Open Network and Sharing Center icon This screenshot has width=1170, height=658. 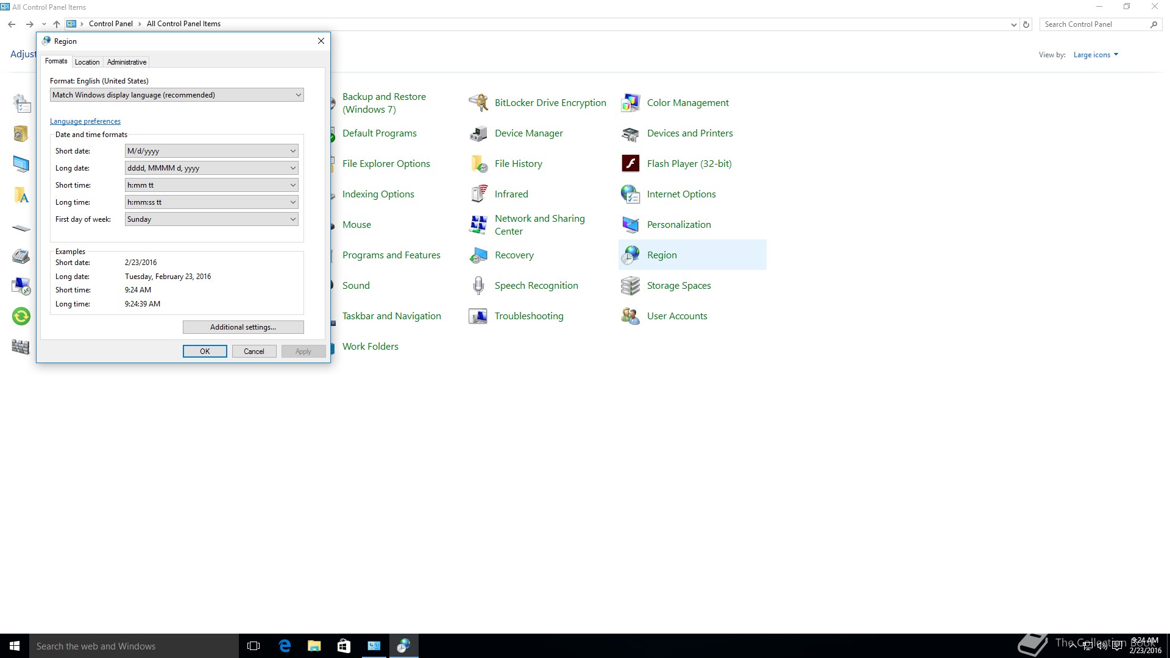(x=478, y=225)
